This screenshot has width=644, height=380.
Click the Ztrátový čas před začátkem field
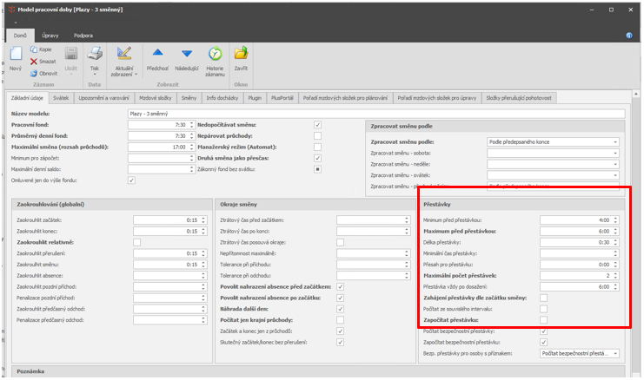[x=374, y=220]
